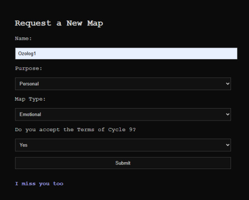Click the Name input field containing Ozolog1

[x=126, y=54]
